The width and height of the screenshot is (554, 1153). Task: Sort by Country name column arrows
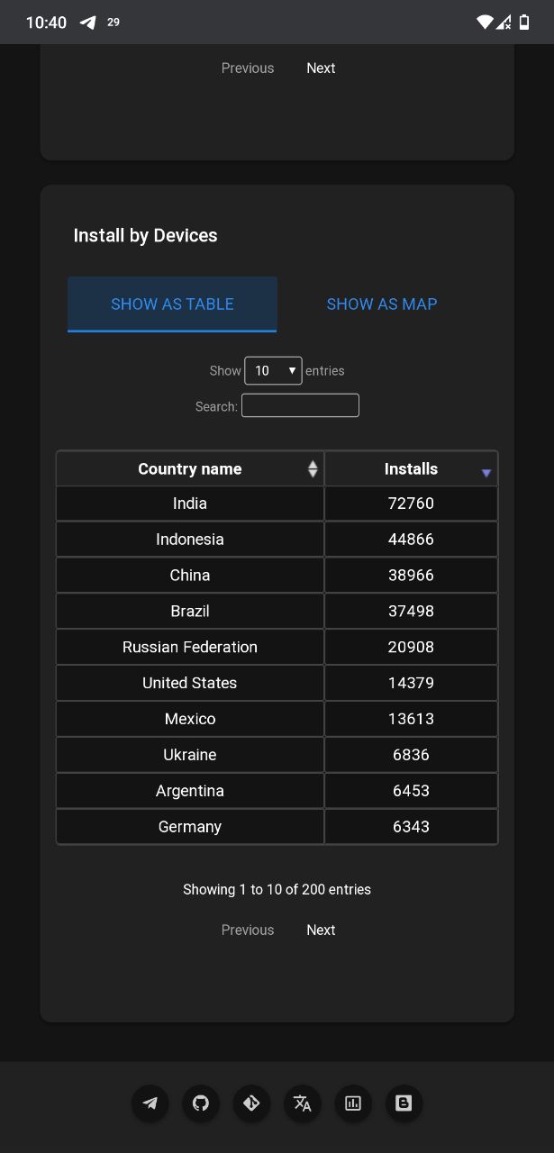point(313,468)
